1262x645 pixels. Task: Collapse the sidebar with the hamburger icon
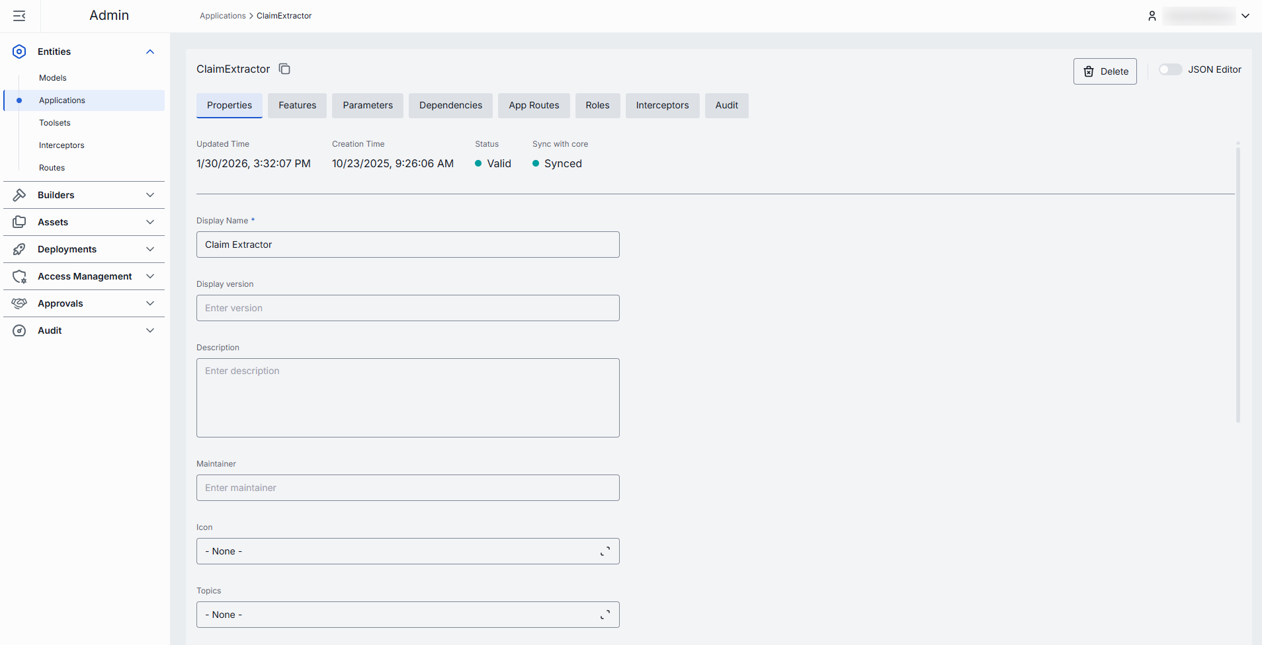click(x=19, y=16)
